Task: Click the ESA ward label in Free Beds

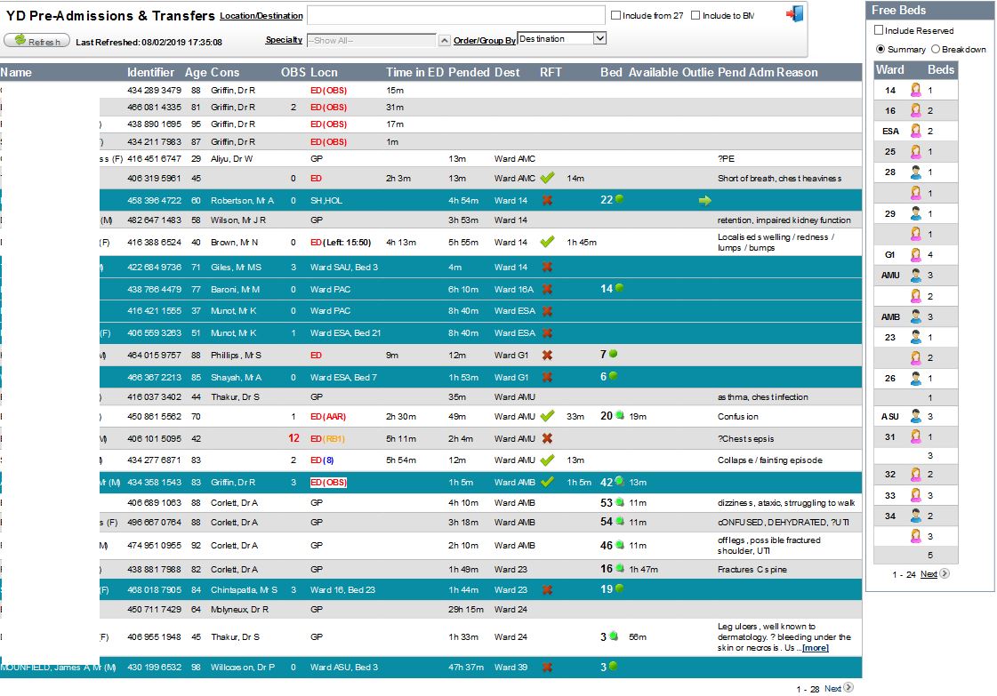Action: [890, 131]
